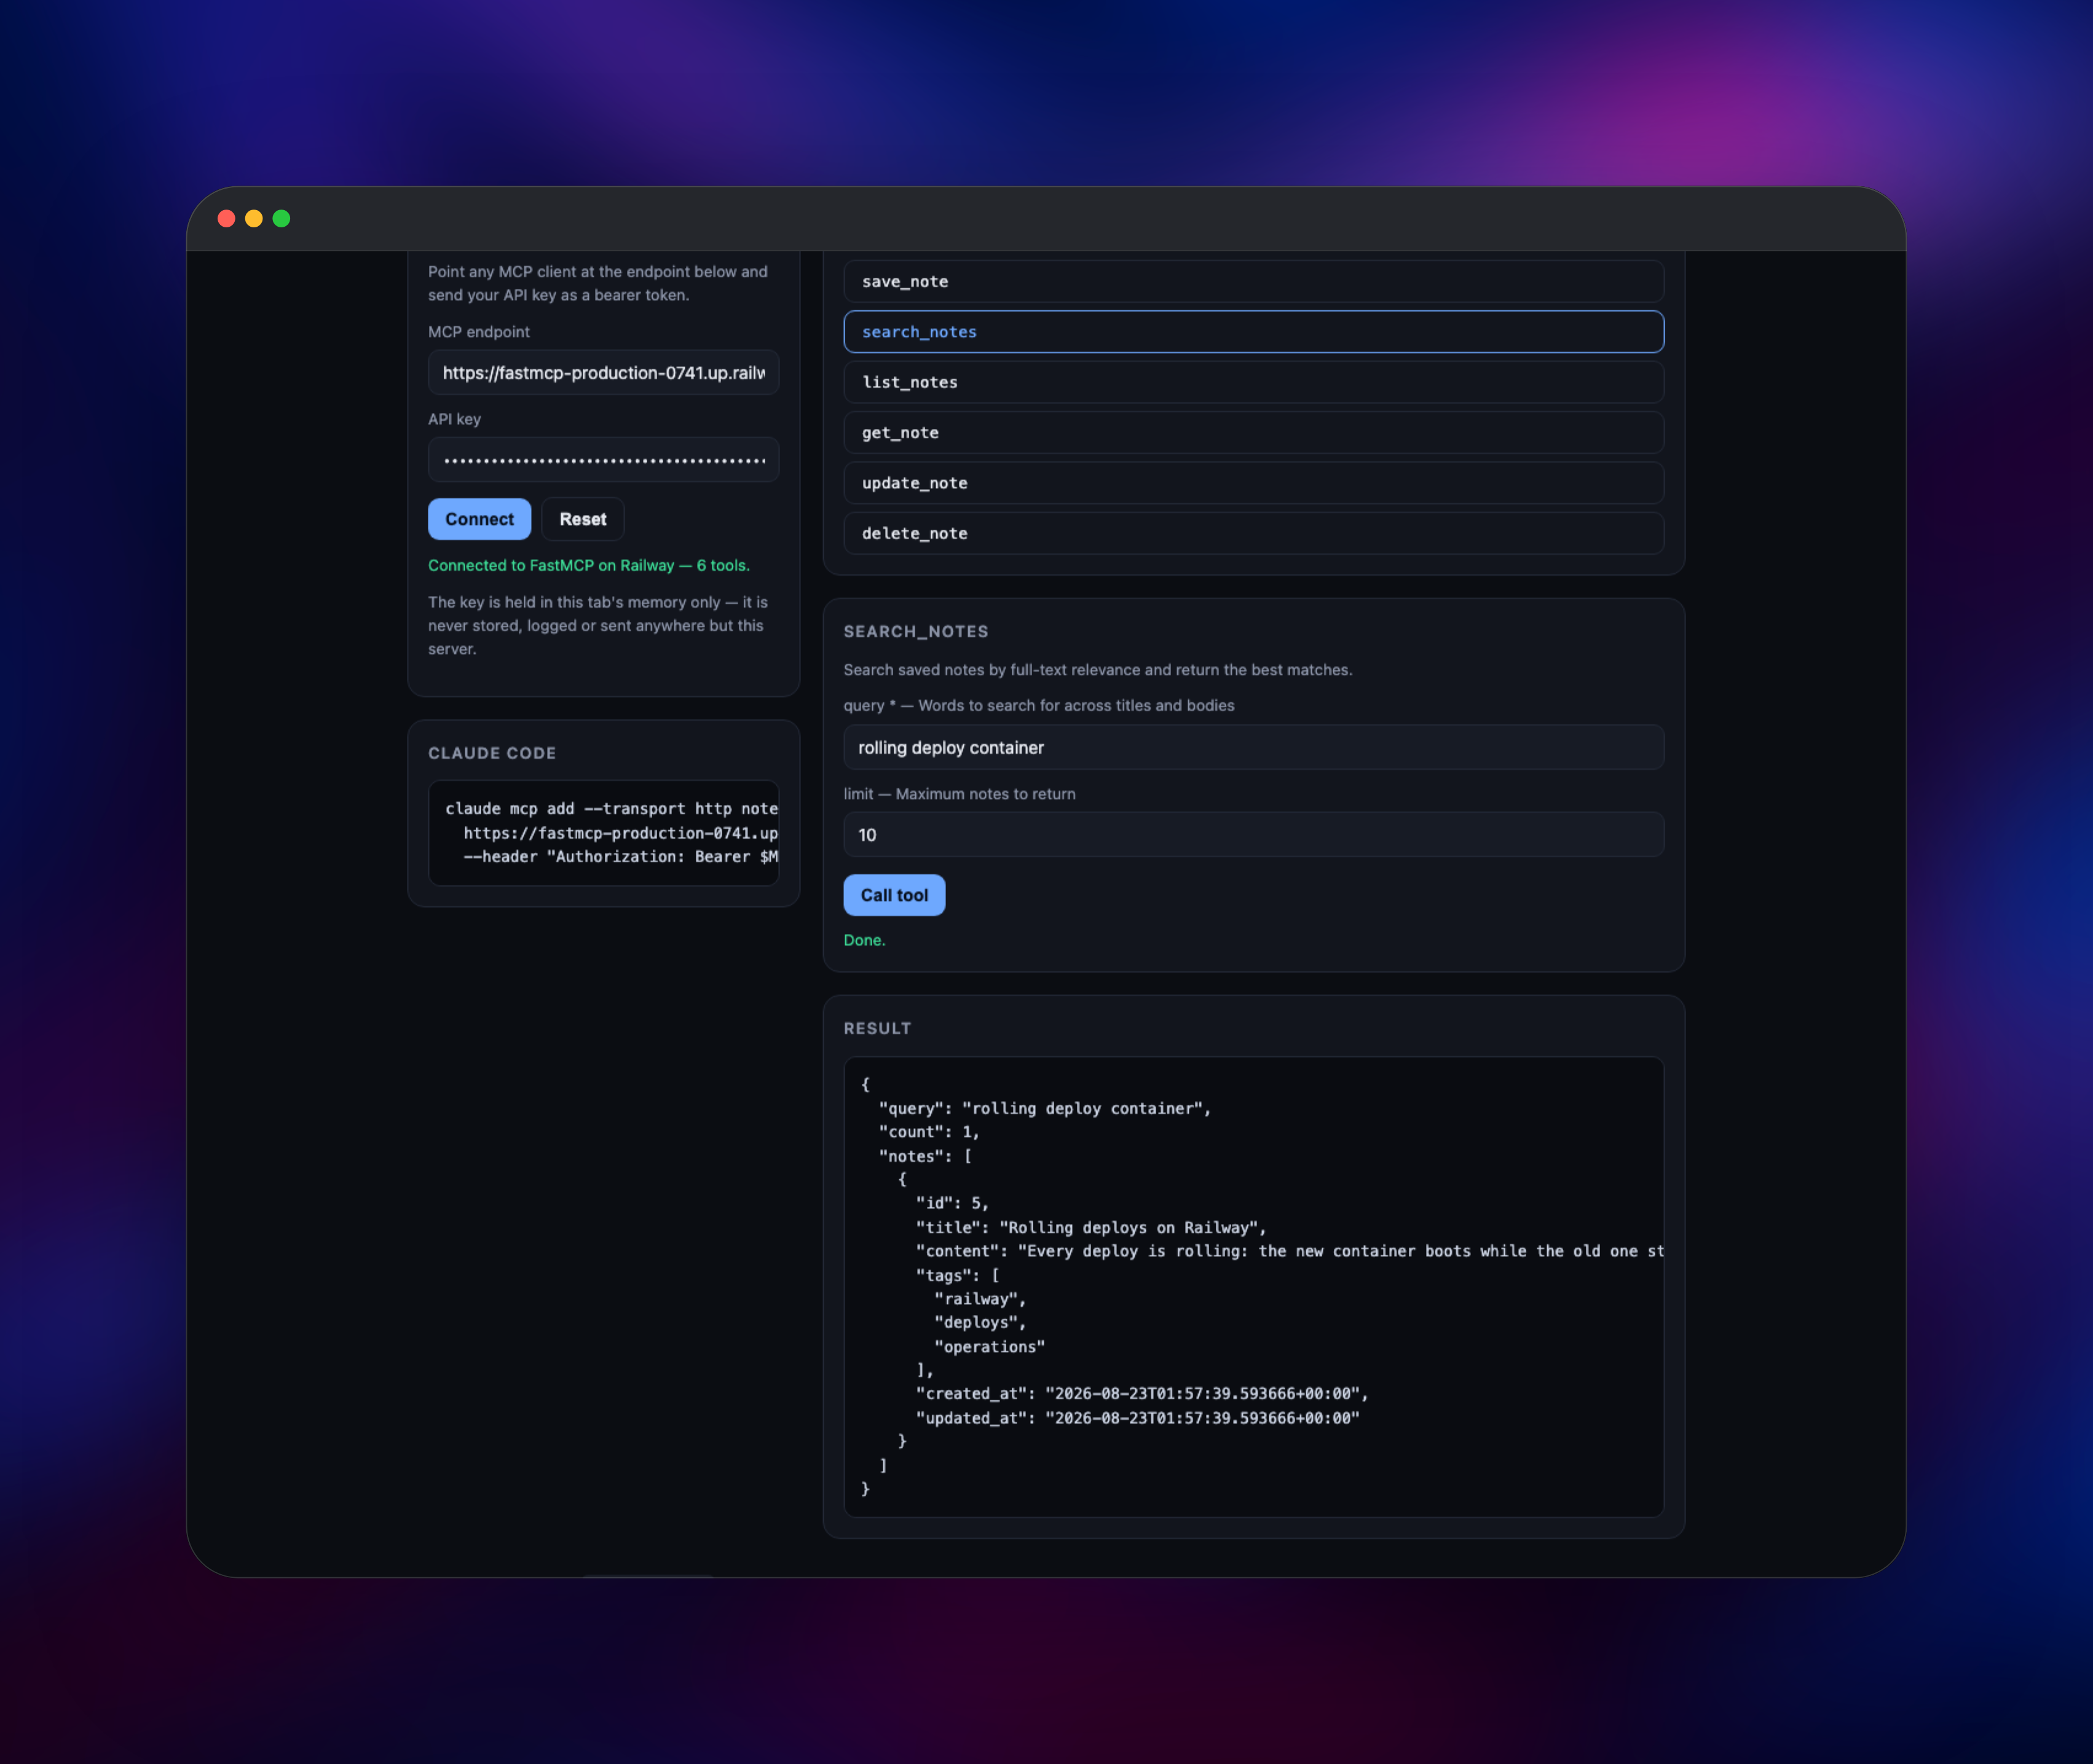The width and height of the screenshot is (2093, 1764).
Task: Click the Point any MCP client instruction text
Action: coord(598,283)
